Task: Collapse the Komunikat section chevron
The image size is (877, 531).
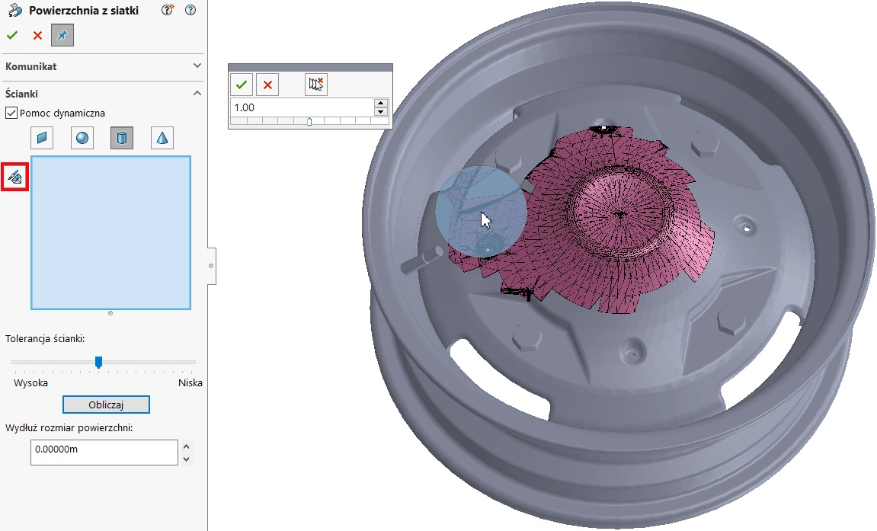Action: click(197, 66)
